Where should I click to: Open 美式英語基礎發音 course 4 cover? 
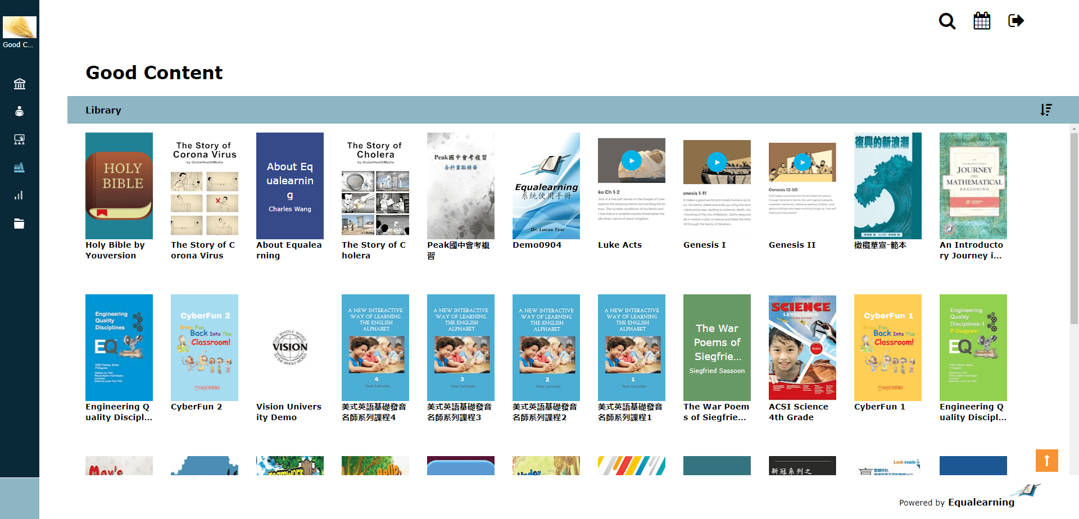[x=375, y=348]
